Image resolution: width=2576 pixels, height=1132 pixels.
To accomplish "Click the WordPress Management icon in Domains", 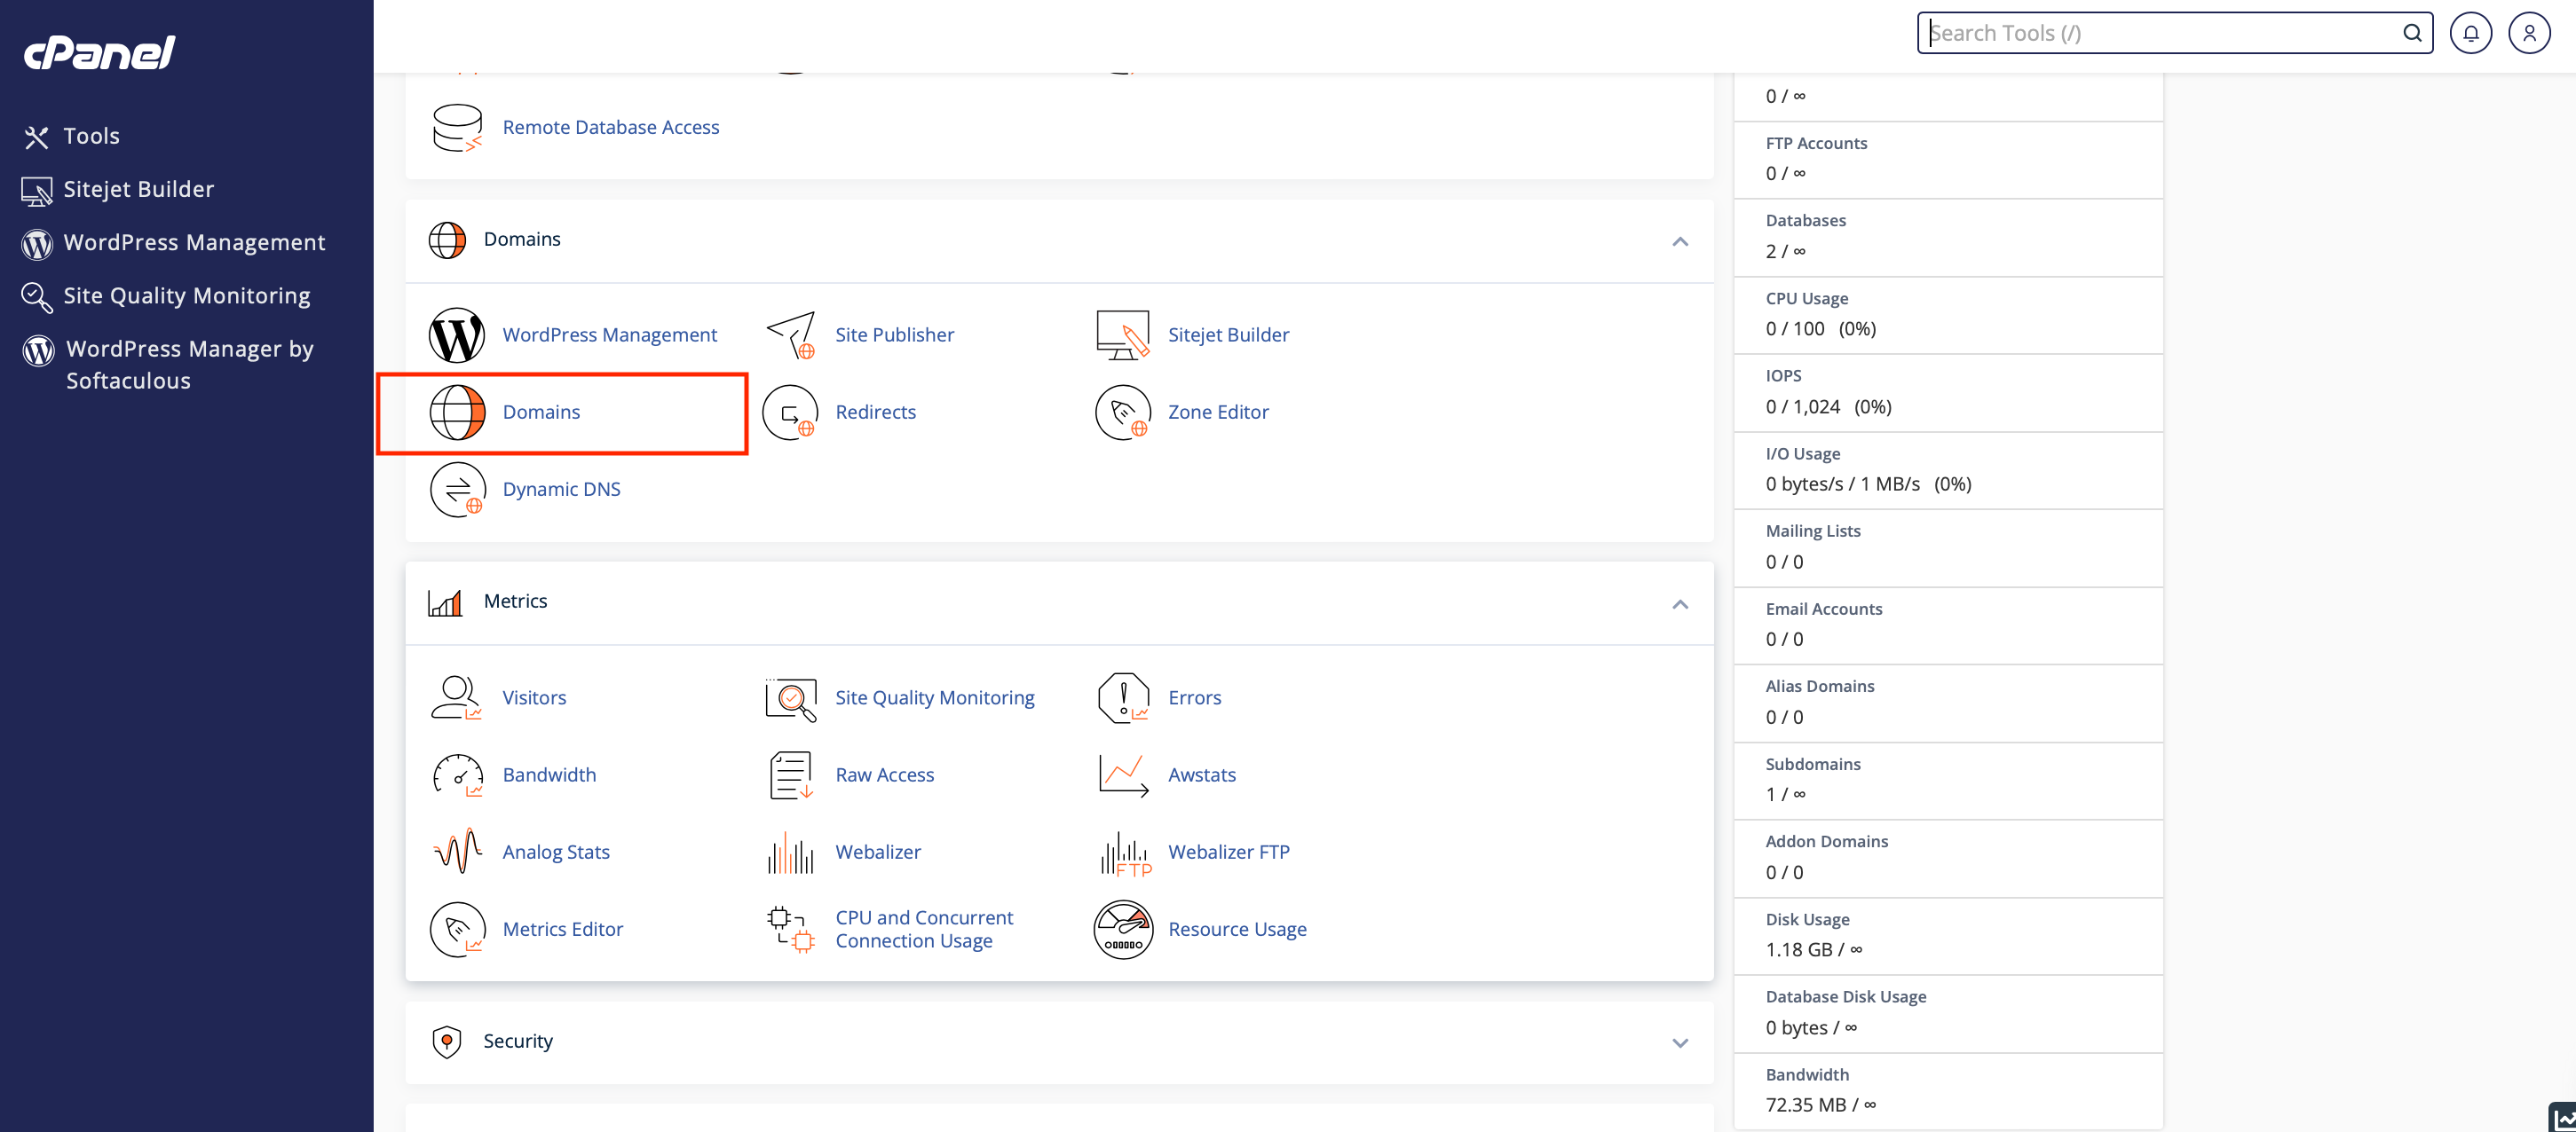I will pos(457,334).
